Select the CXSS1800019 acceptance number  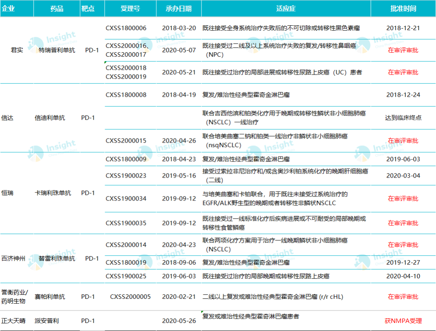tap(126, 263)
